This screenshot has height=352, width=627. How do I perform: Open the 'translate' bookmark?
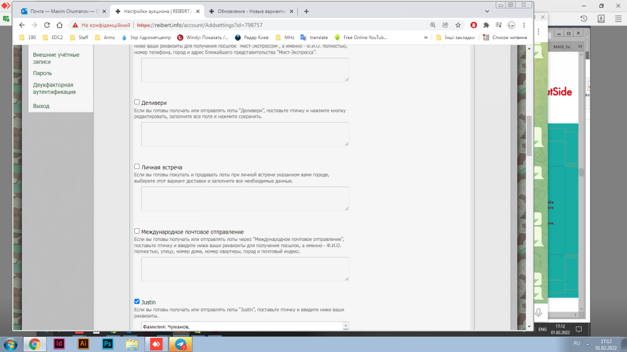[314, 38]
